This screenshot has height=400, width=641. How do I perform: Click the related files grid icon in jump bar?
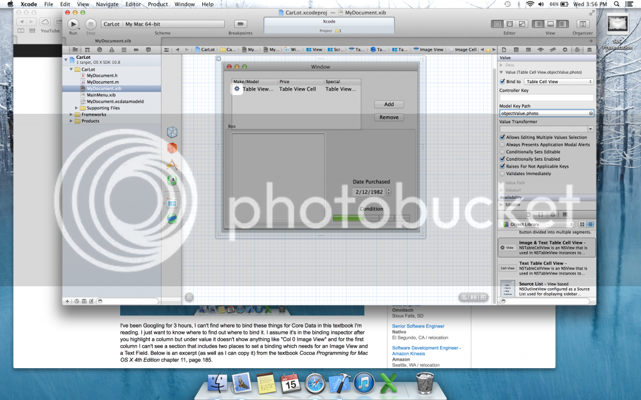167,50
